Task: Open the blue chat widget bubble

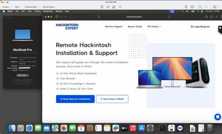Action: (x=218, y=117)
